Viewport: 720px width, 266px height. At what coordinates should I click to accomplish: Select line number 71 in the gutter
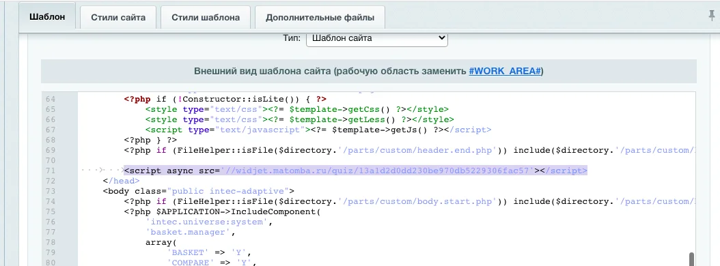coord(51,171)
